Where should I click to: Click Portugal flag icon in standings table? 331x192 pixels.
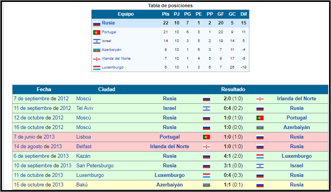97,32
